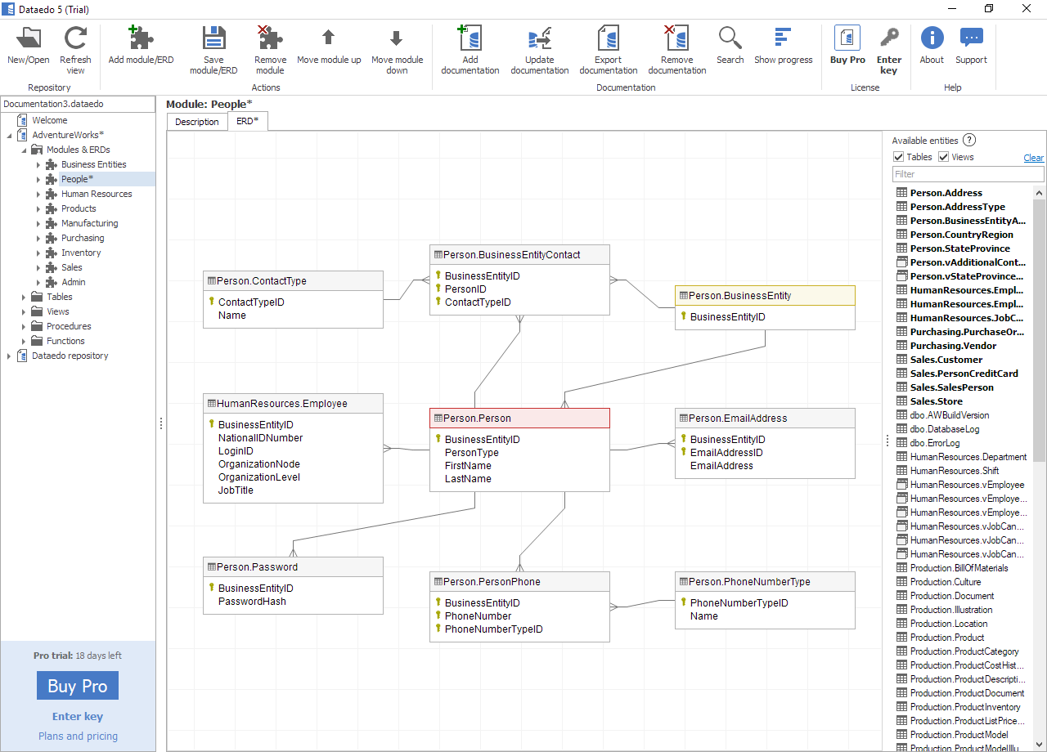Viewport: 1047px width, 752px height.
Task: Collapse the AdventureWorks tree node
Action: pyautogui.click(x=9, y=135)
